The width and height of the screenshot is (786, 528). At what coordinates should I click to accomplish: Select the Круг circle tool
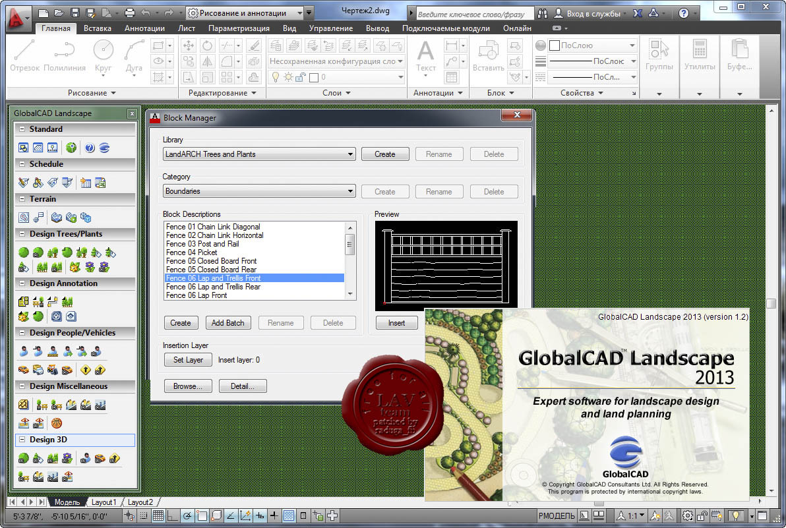click(104, 56)
